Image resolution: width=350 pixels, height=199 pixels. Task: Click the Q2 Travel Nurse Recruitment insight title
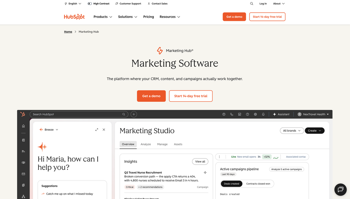[x=143, y=172]
